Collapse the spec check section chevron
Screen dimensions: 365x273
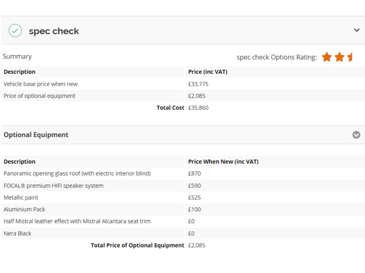[356, 30]
